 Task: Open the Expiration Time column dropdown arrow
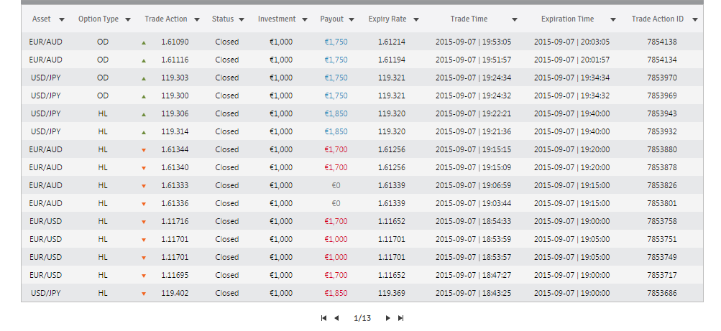613,19
